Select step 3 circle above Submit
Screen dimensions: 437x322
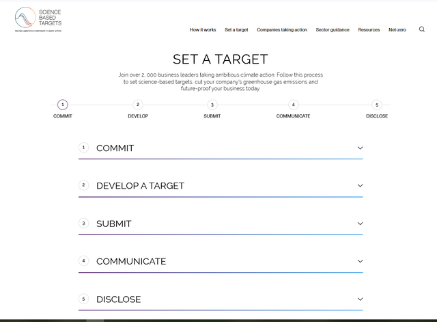point(212,105)
